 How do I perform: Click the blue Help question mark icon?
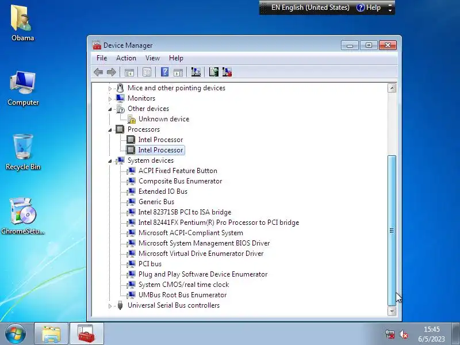click(164, 72)
